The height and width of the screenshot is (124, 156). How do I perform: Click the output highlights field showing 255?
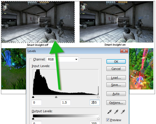[95, 123]
